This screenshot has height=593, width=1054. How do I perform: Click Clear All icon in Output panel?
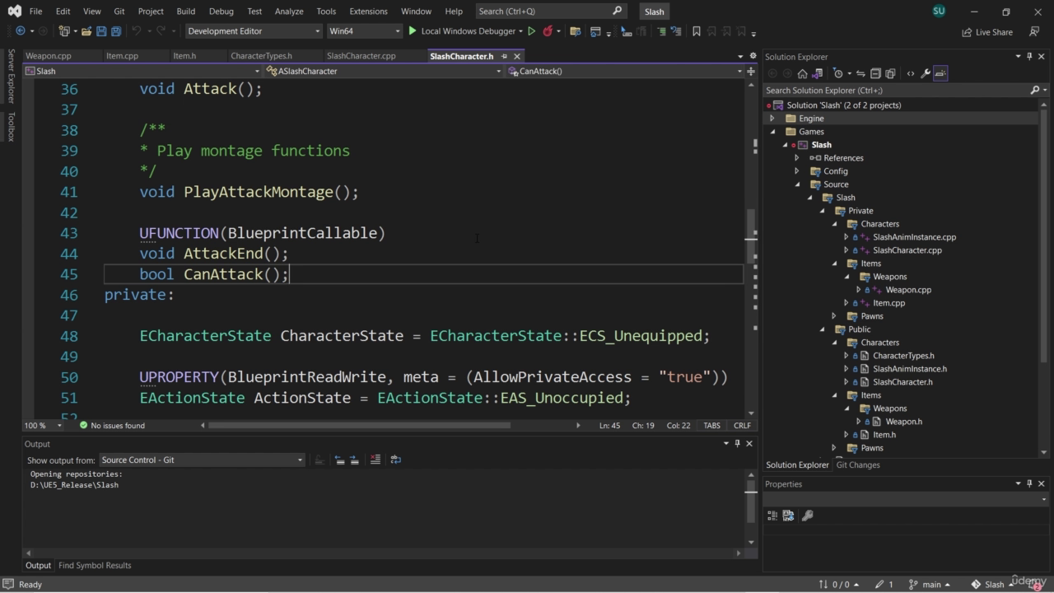375,460
